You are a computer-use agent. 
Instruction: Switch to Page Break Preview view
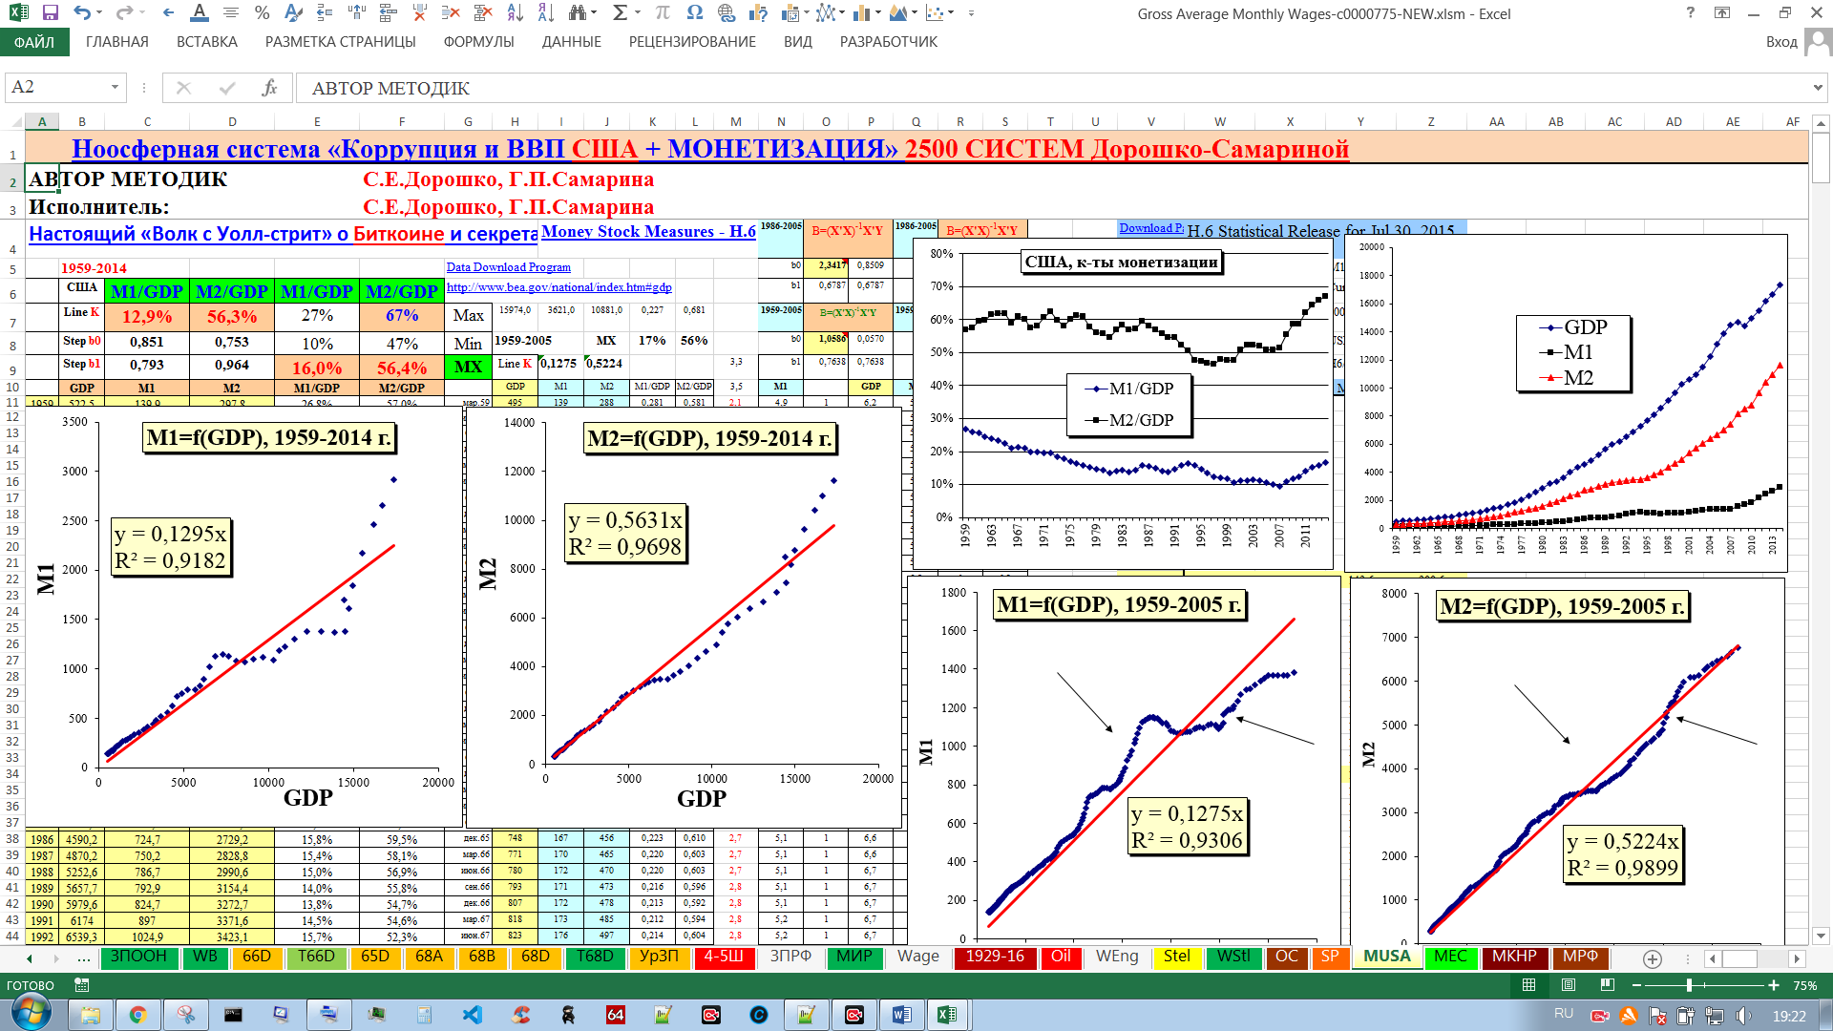tap(1608, 985)
